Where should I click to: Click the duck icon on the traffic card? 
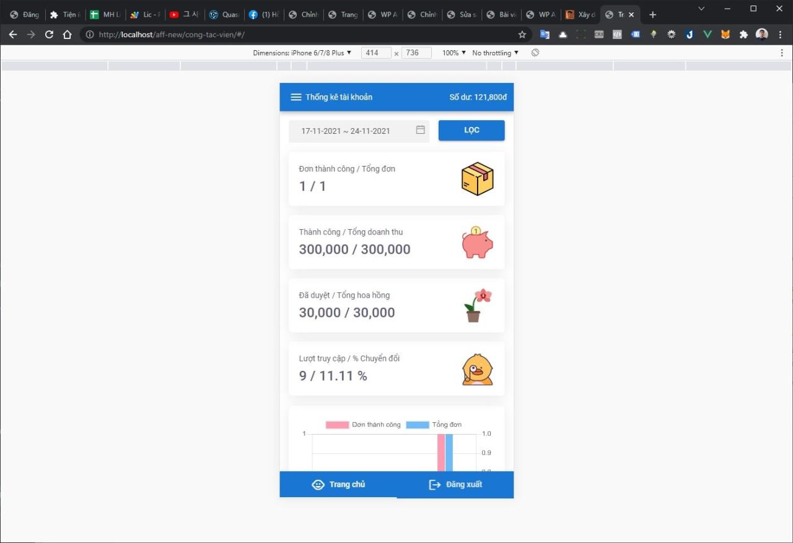click(x=477, y=368)
